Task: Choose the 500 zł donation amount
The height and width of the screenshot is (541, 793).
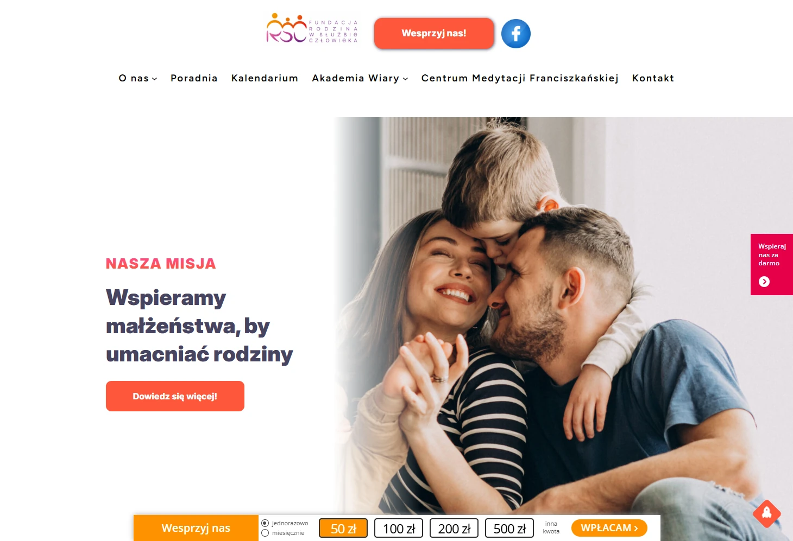Action: click(509, 528)
